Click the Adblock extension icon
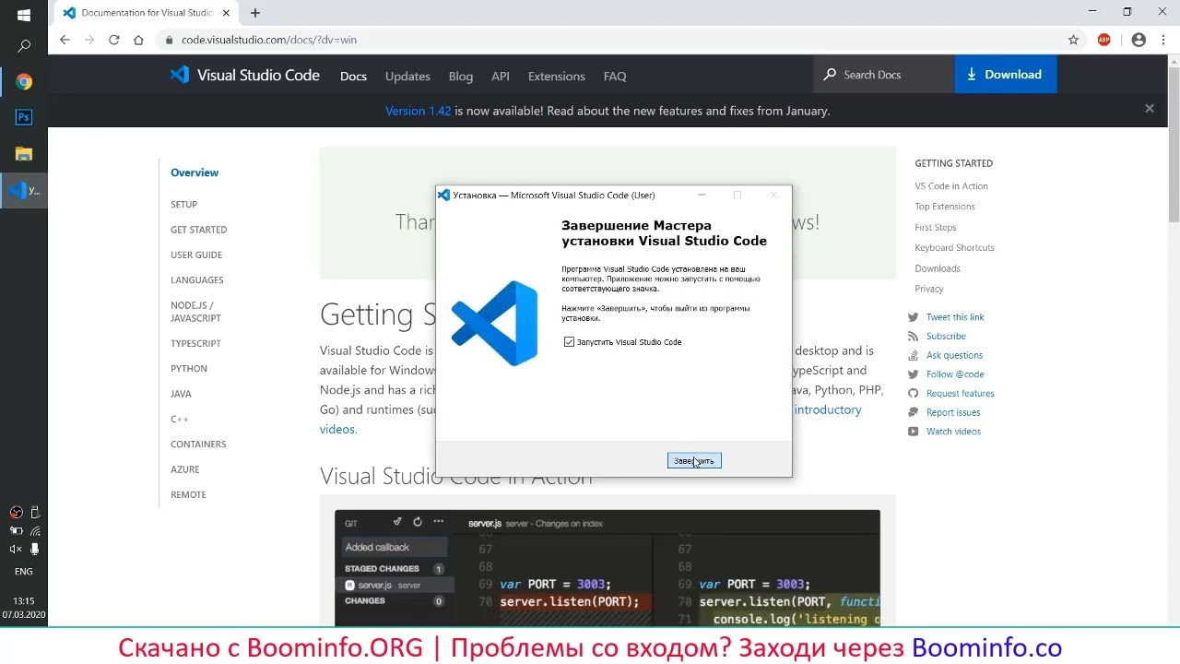Image resolution: width=1180 pixels, height=664 pixels. [1104, 40]
